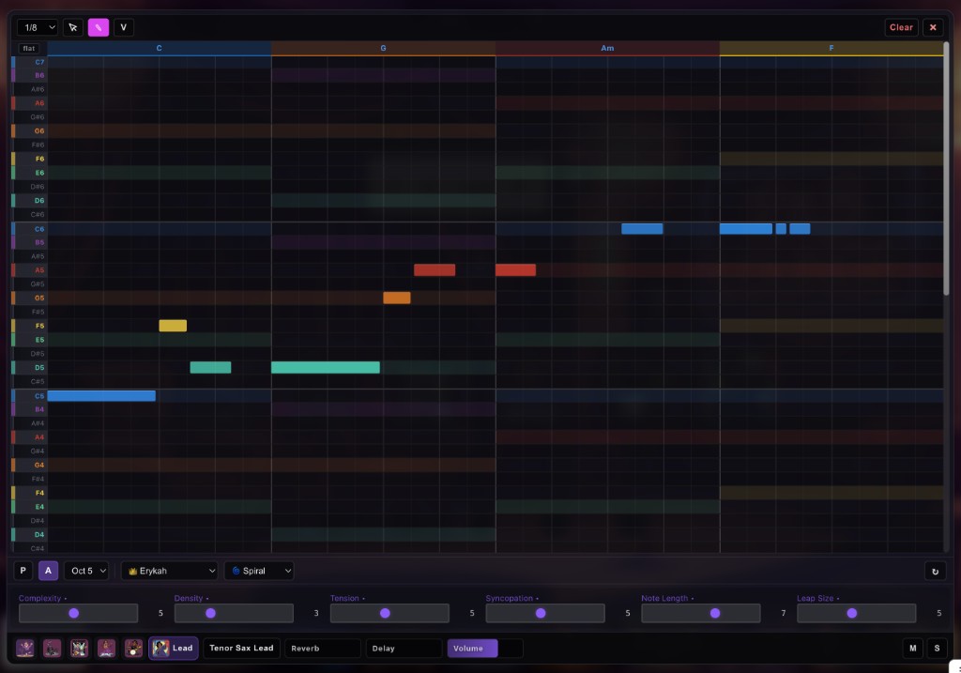Select the pointer selection tool
The image size is (961, 673).
[x=73, y=27]
